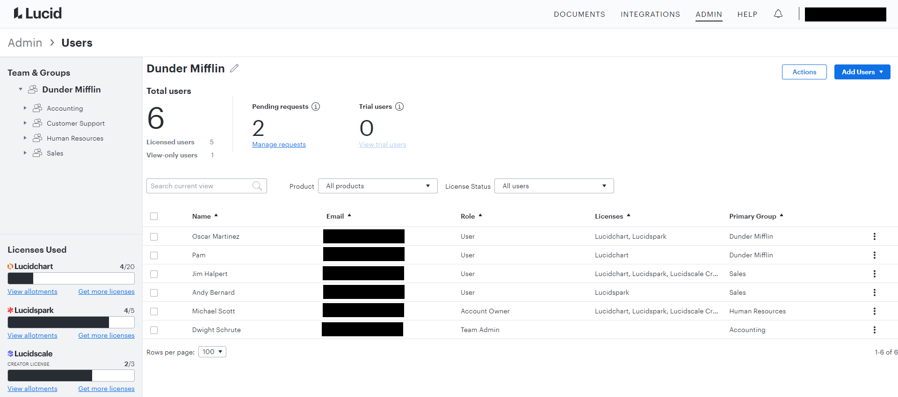Click the Lucid logo
Viewport: 898px width, 397px height.
(37, 13)
